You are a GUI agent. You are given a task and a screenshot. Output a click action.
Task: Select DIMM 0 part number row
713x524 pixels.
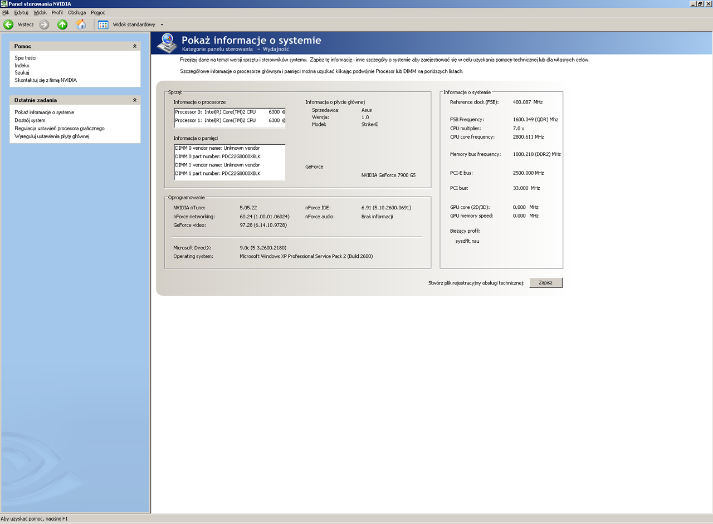click(229, 156)
